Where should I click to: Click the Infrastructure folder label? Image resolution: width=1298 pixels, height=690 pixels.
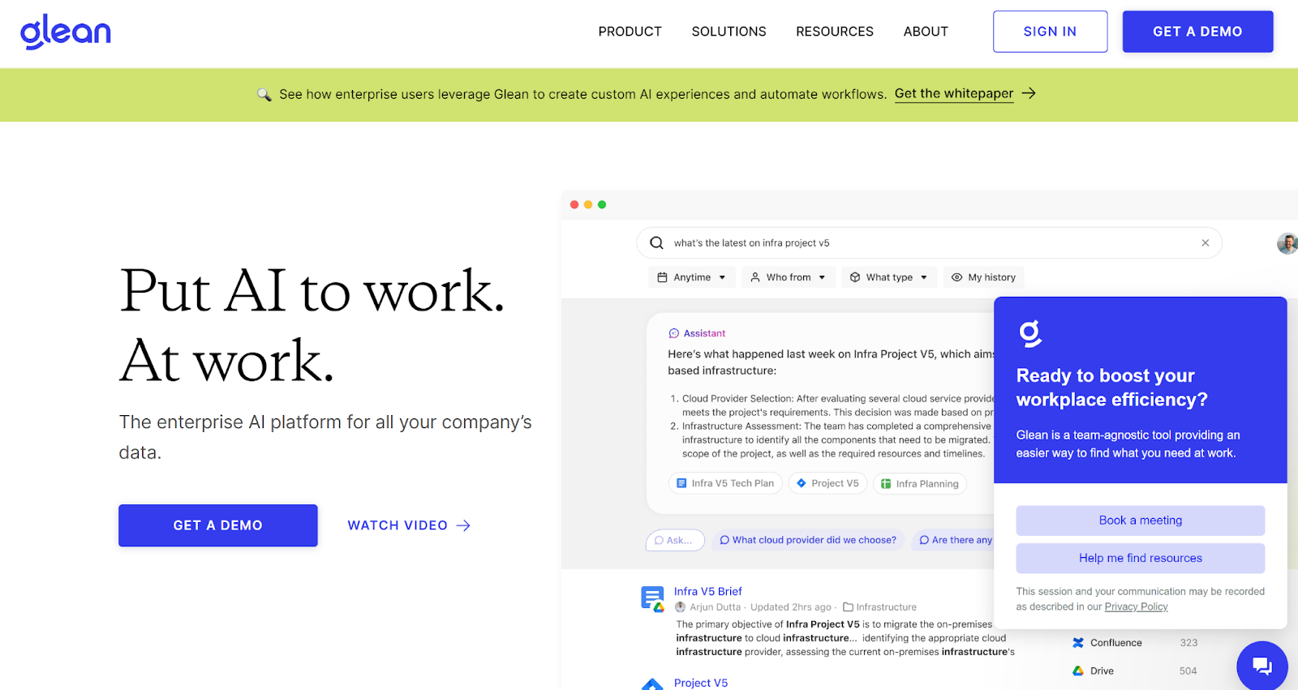coord(880,606)
